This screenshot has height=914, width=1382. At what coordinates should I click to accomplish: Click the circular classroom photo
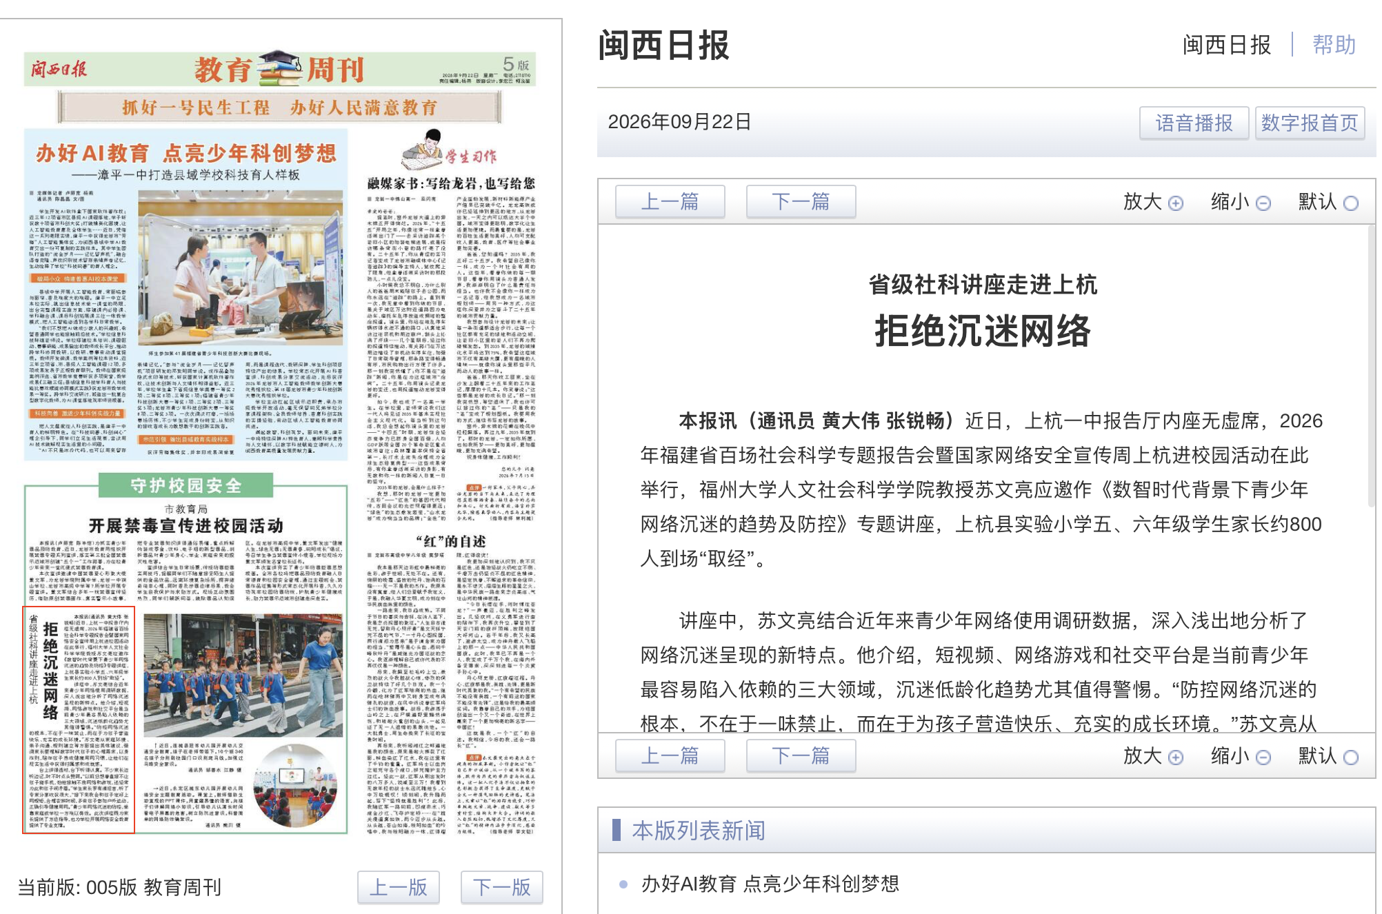click(295, 786)
